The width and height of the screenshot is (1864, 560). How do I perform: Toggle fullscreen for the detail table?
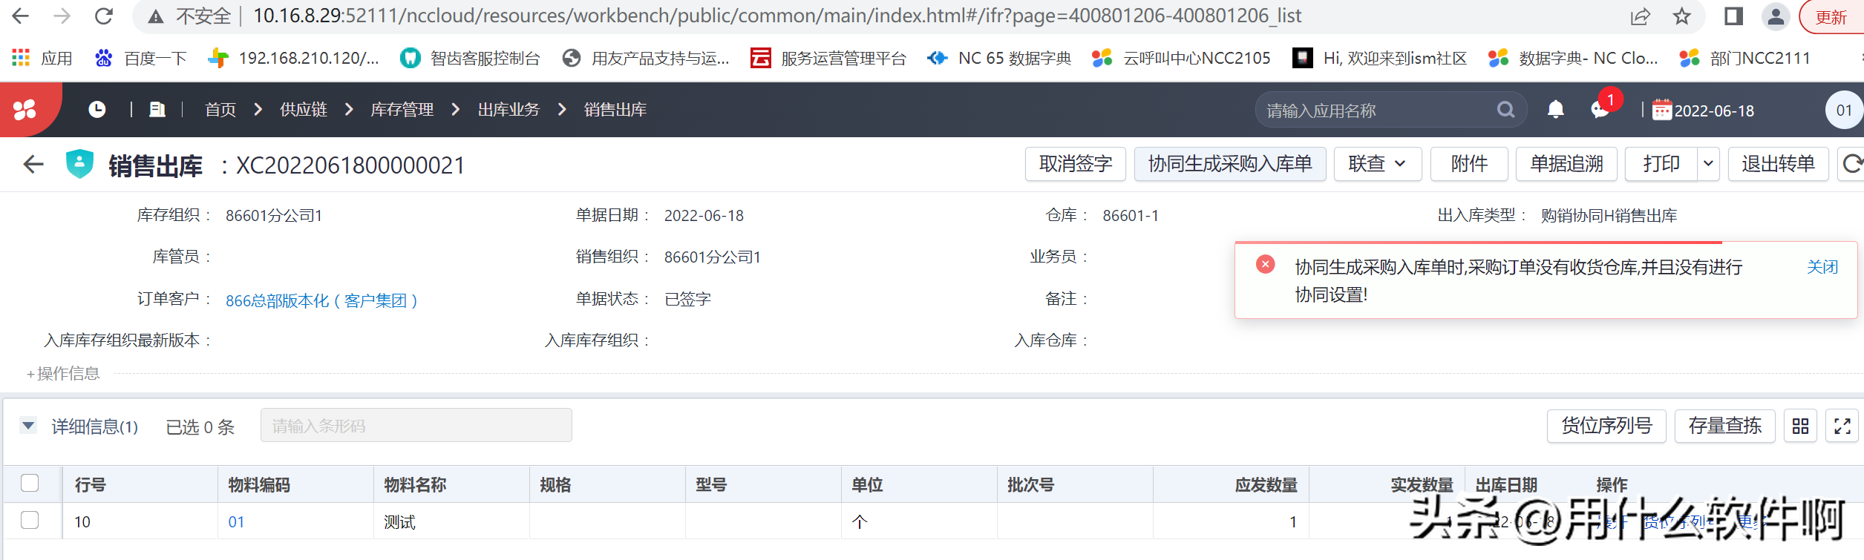1842,426
